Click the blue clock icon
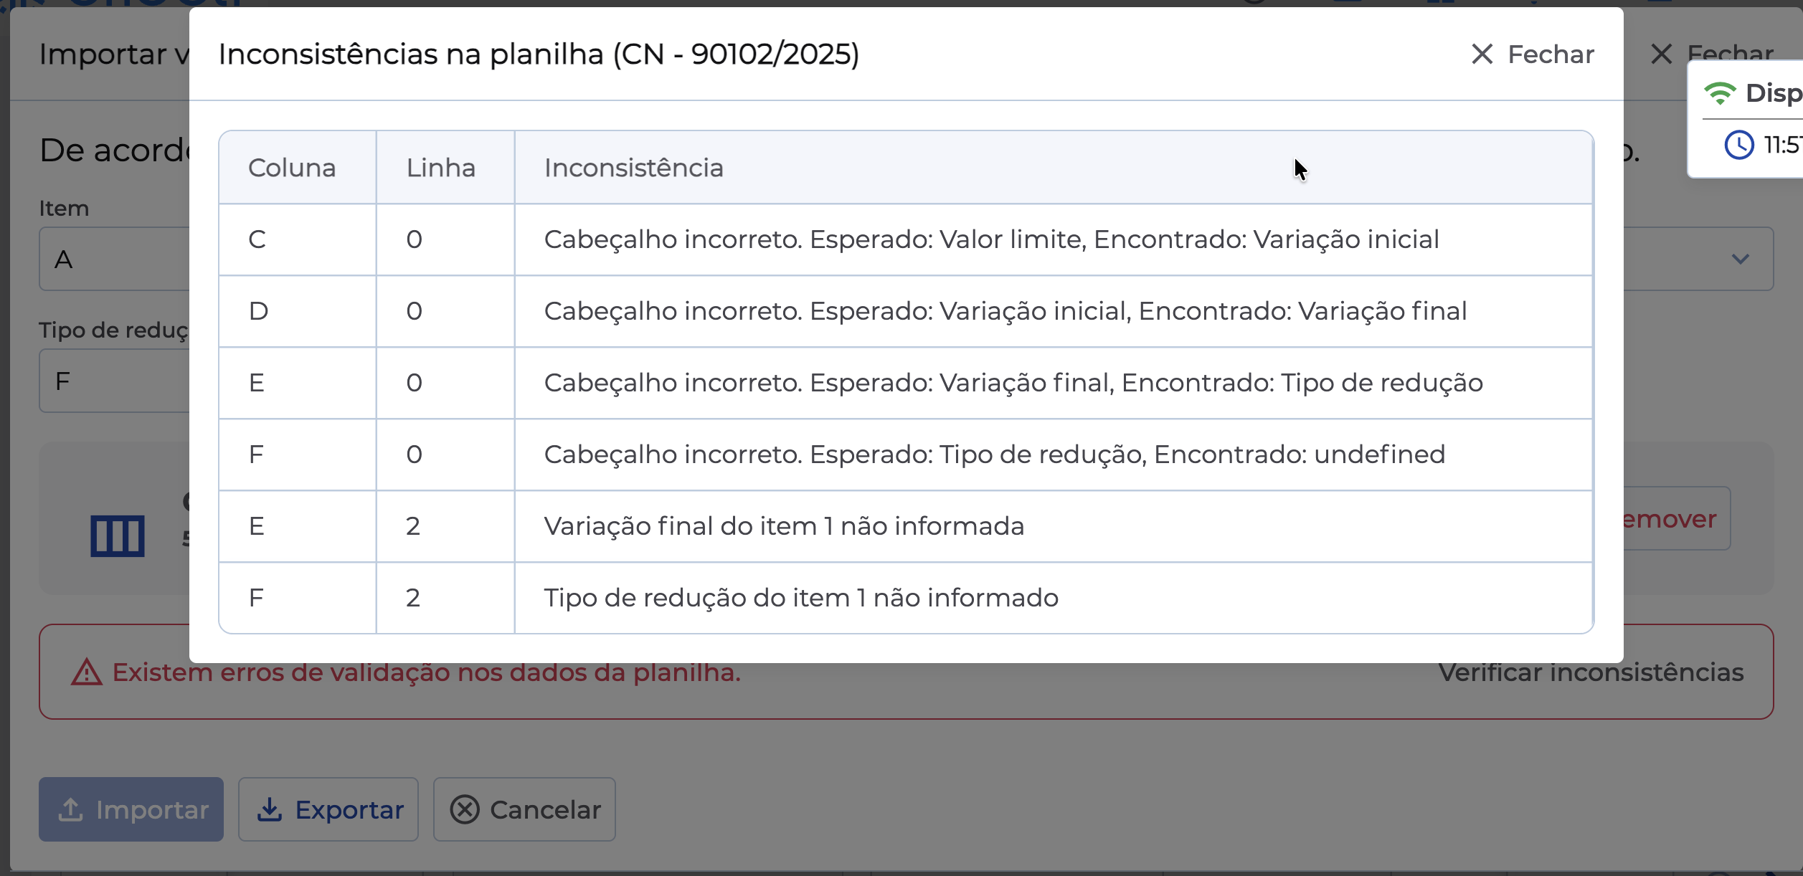1803x876 pixels. coord(1738,145)
